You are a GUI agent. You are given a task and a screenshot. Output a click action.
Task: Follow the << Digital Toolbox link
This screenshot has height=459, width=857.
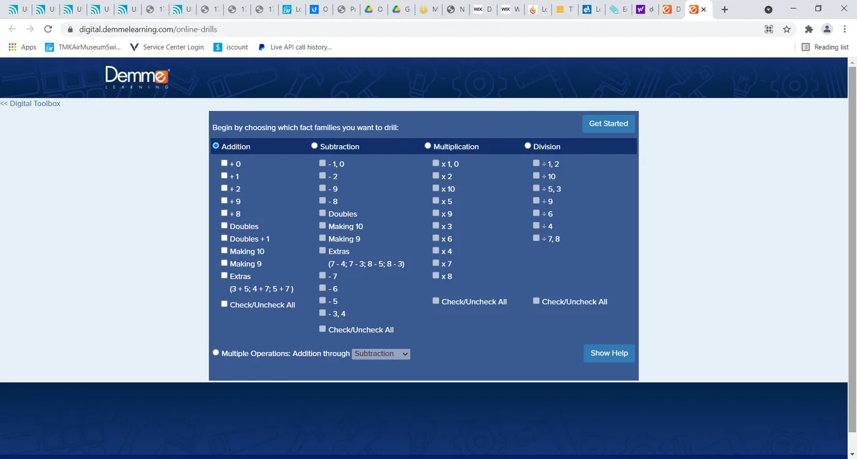pyautogui.click(x=31, y=104)
